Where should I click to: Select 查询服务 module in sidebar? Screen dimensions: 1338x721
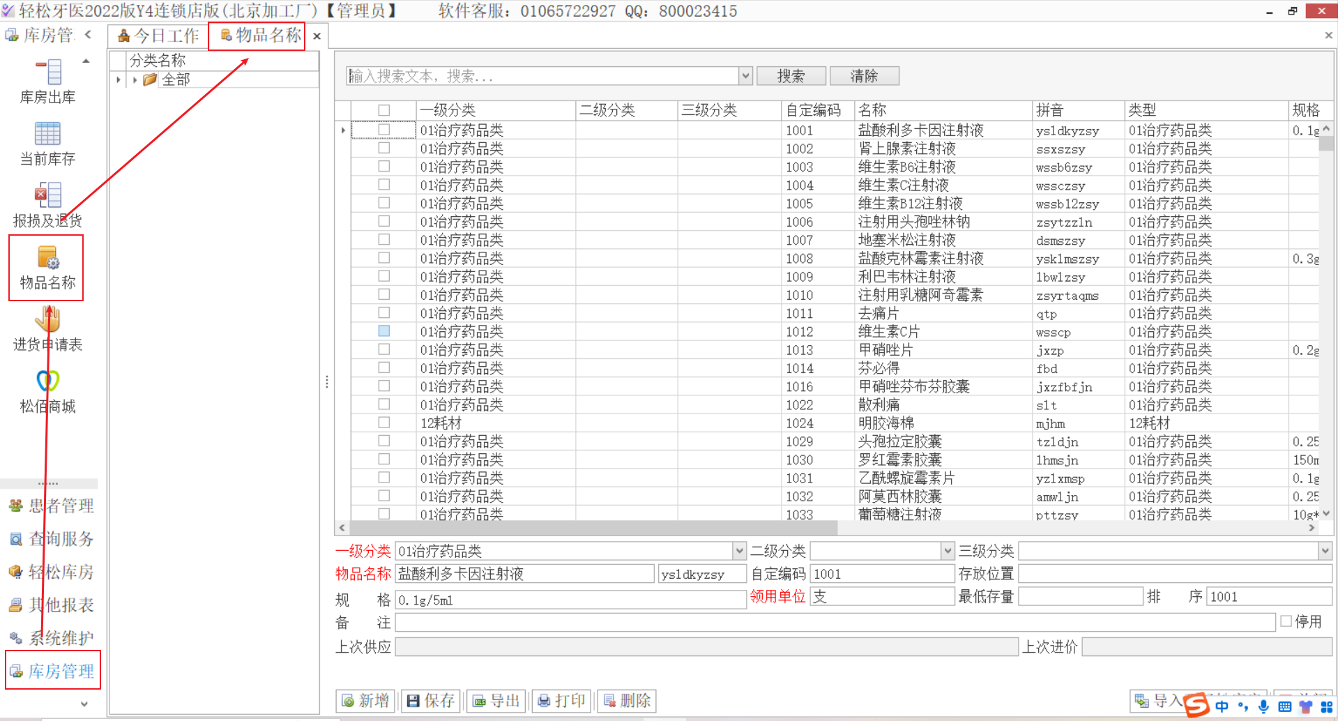pos(51,538)
